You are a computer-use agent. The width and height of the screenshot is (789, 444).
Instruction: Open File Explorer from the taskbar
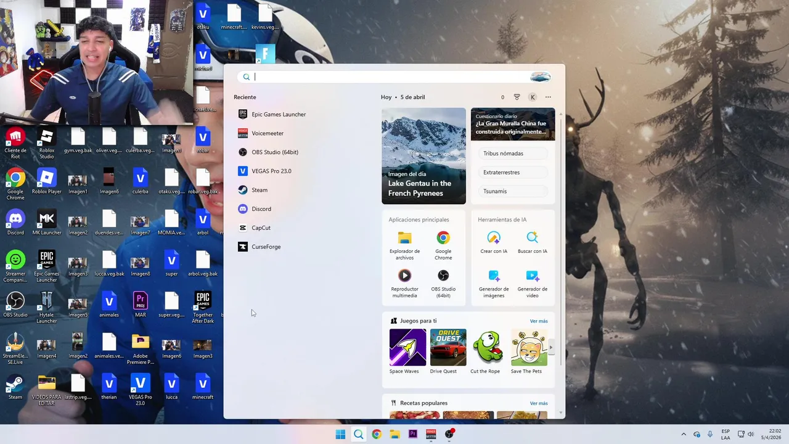tap(394, 434)
